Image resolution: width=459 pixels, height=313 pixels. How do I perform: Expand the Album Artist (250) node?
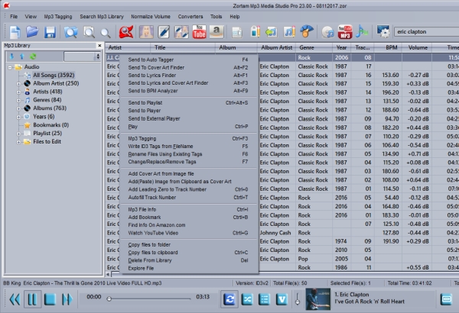pos(18,83)
